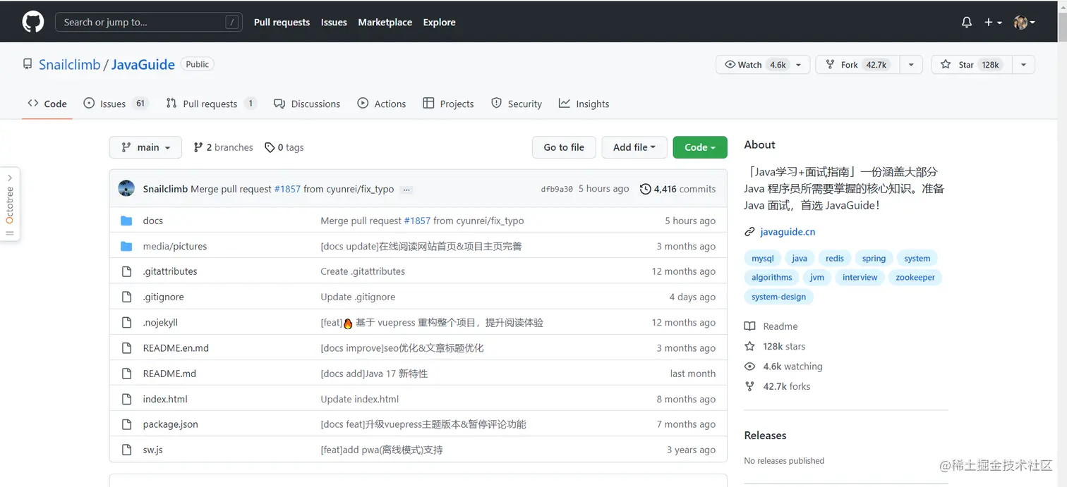Select the system-design topic tag
This screenshot has width=1067, height=487.
pyautogui.click(x=779, y=297)
